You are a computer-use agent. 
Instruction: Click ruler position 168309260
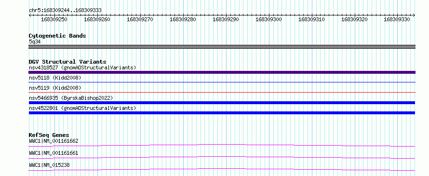pyautogui.click(x=97, y=19)
